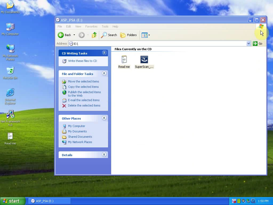Click the Windows flag logo in the toolbar

(261, 26)
